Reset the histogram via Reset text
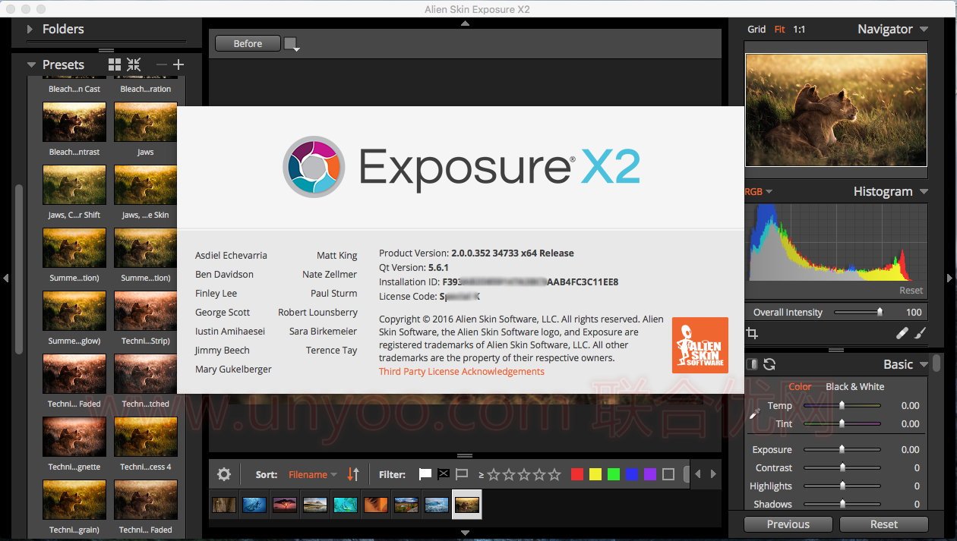The width and height of the screenshot is (957, 541). [x=911, y=290]
